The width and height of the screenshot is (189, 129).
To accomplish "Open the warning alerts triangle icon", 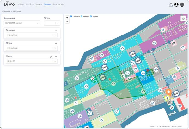I will click(x=171, y=4).
